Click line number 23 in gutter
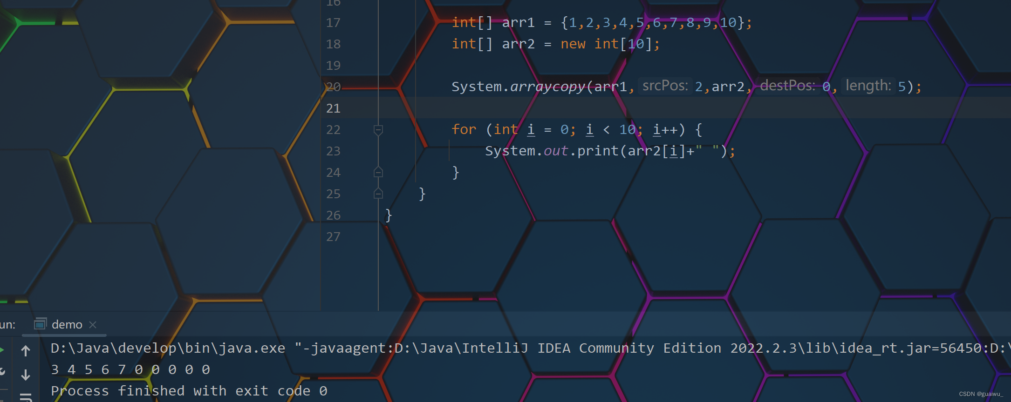Screen dimensions: 1011x402 (333, 151)
